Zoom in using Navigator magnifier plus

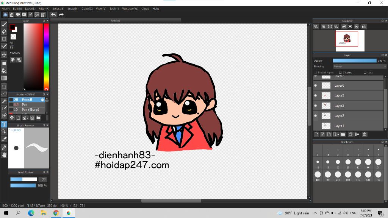[x=324, y=26]
